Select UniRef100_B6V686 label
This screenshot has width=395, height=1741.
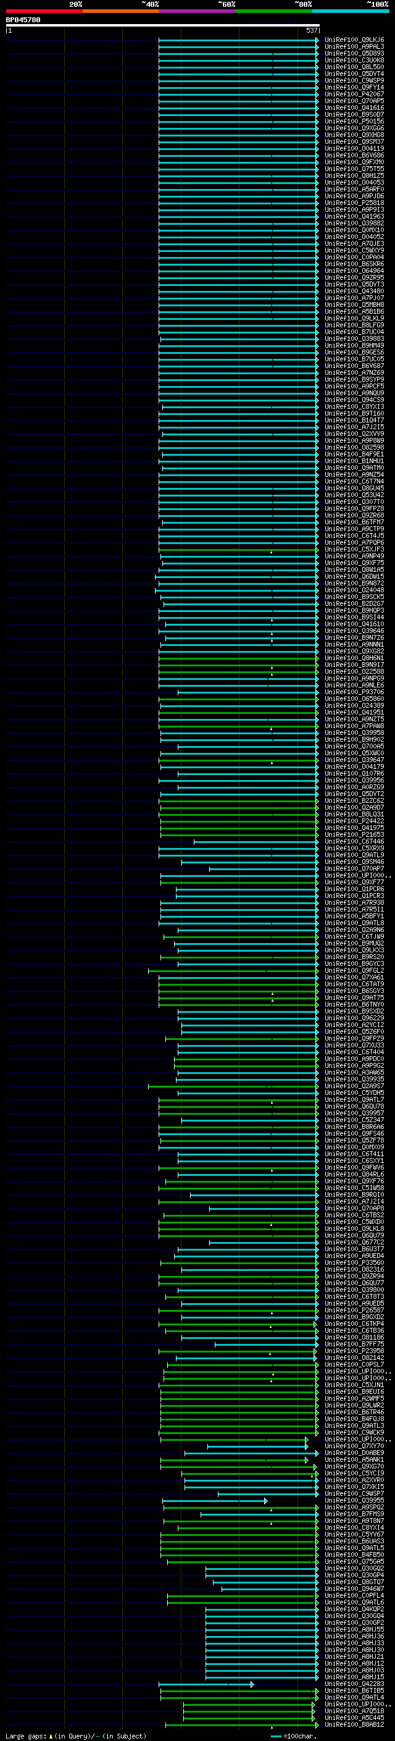click(x=354, y=156)
